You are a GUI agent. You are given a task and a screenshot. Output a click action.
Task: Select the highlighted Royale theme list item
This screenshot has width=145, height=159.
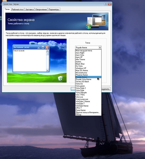click(88, 77)
